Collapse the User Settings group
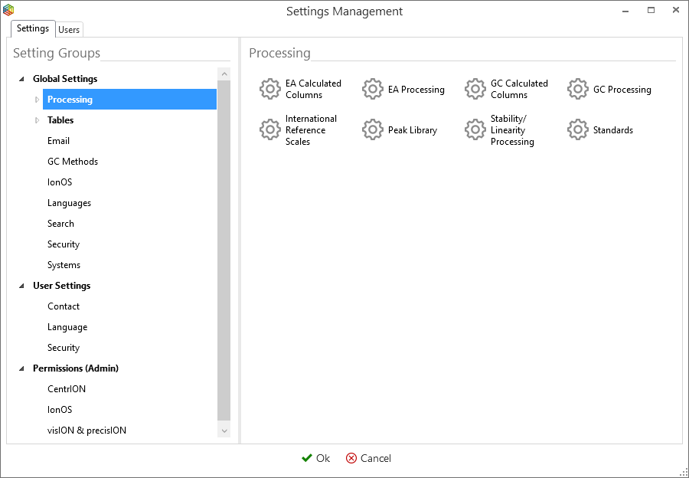 click(22, 286)
